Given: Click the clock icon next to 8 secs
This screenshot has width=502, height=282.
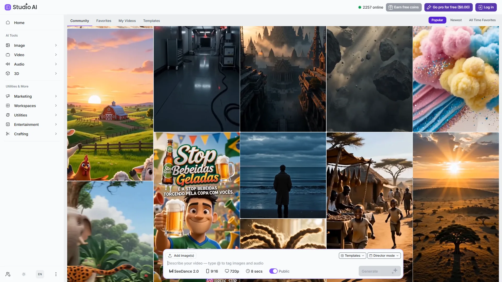Looking at the screenshot, I should (248, 271).
